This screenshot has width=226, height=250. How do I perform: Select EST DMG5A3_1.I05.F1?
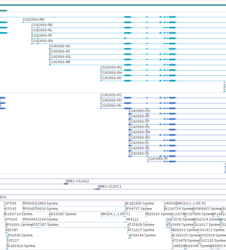click(116, 214)
